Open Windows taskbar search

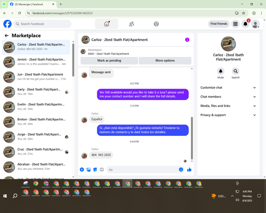(x=15, y=196)
